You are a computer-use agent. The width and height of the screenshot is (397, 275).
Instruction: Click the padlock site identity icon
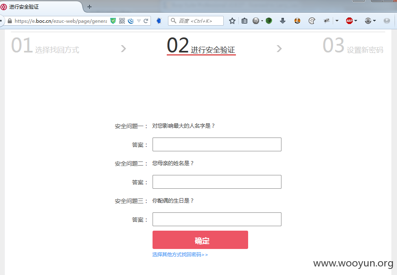(10, 21)
